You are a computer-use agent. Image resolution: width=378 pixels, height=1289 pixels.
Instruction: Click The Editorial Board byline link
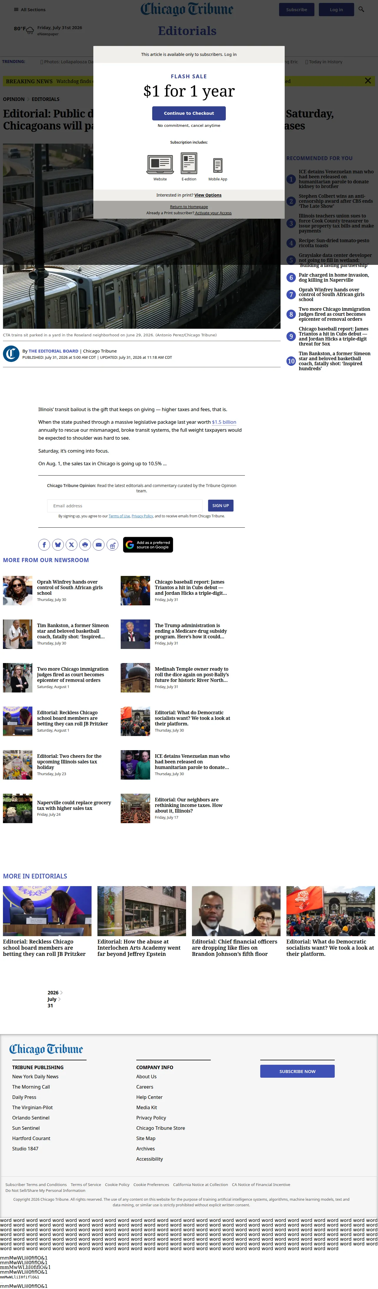53,351
